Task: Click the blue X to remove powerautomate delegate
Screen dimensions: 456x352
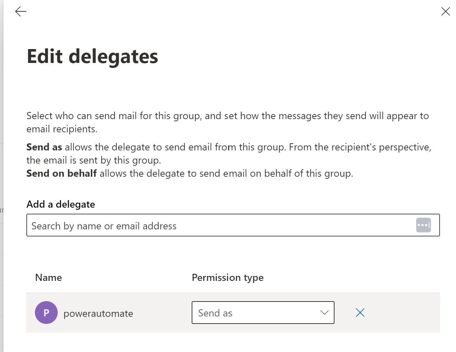Action: pos(360,313)
